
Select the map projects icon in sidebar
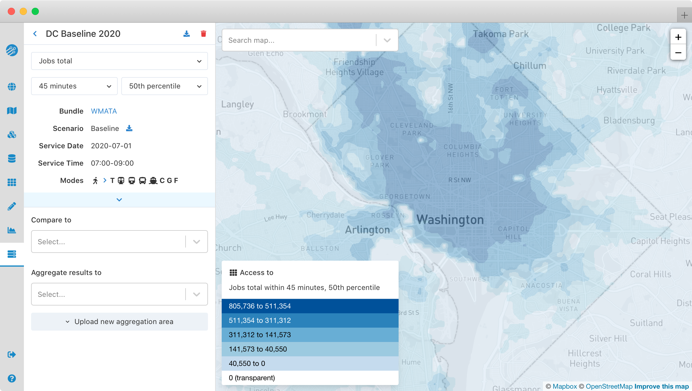tap(12, 111)
